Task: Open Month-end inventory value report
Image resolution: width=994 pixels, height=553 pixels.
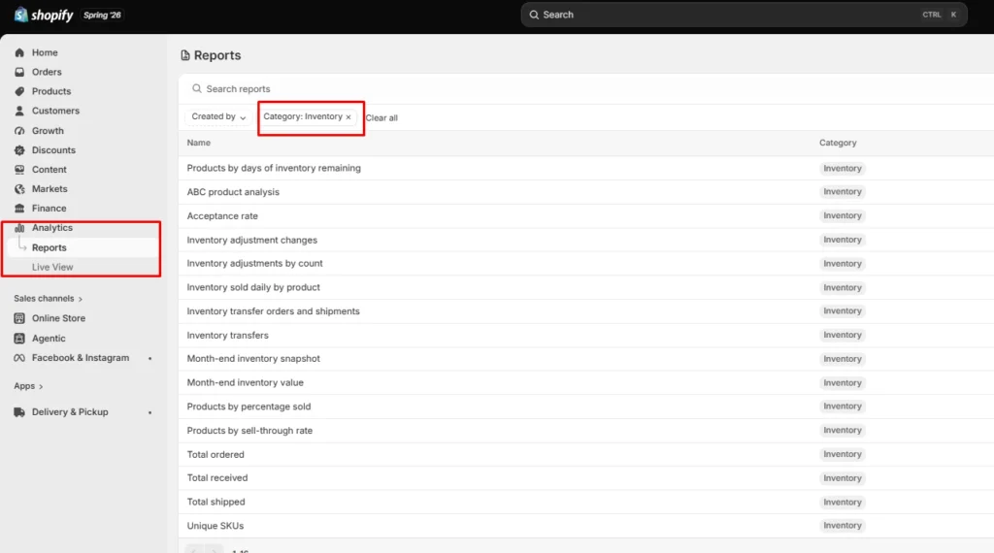Action: [x=245, y=382]
